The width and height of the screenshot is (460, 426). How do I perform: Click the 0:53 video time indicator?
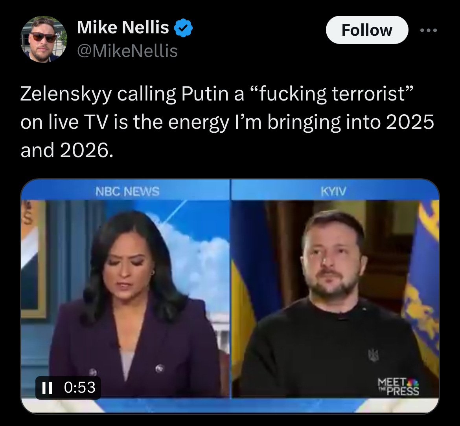pos(80,387)
